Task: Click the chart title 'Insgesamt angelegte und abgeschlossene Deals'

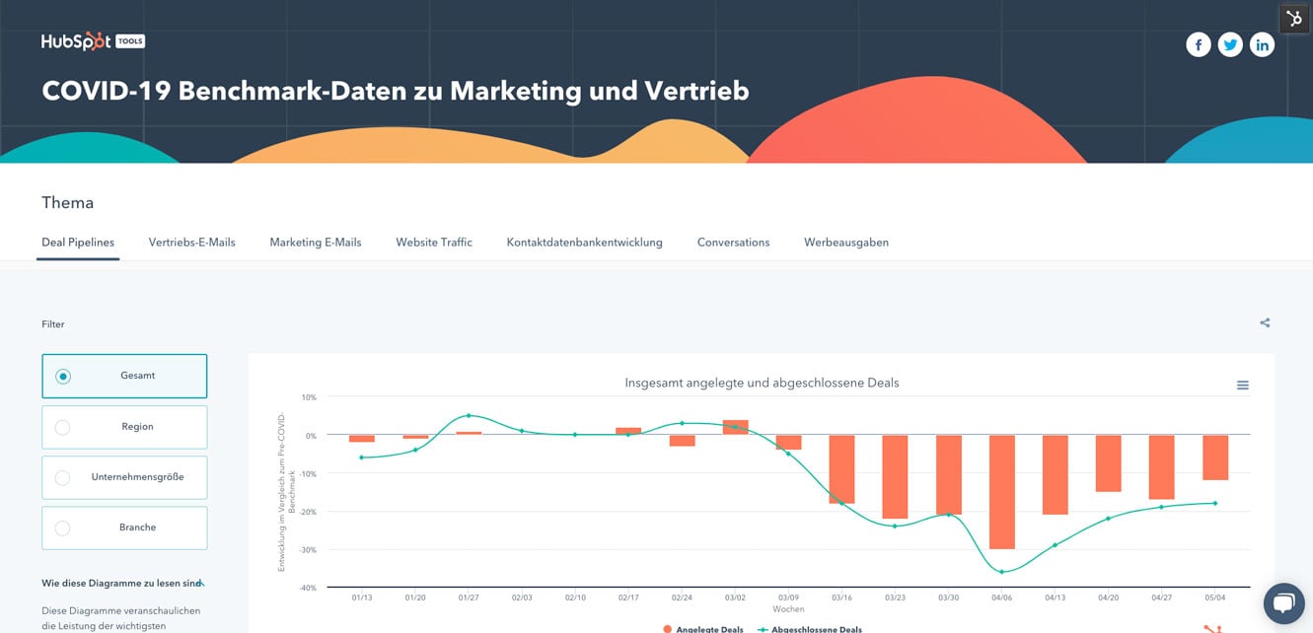Action: [x=762, y=383]
